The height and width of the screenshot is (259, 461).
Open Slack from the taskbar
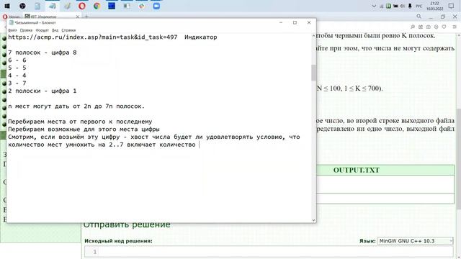point(142,6)
